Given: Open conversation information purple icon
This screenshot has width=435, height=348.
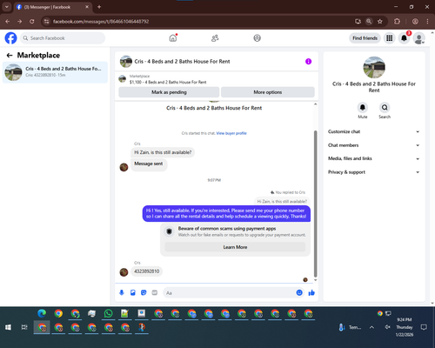Looking at the screenshot, I should (x=308, y=62).
